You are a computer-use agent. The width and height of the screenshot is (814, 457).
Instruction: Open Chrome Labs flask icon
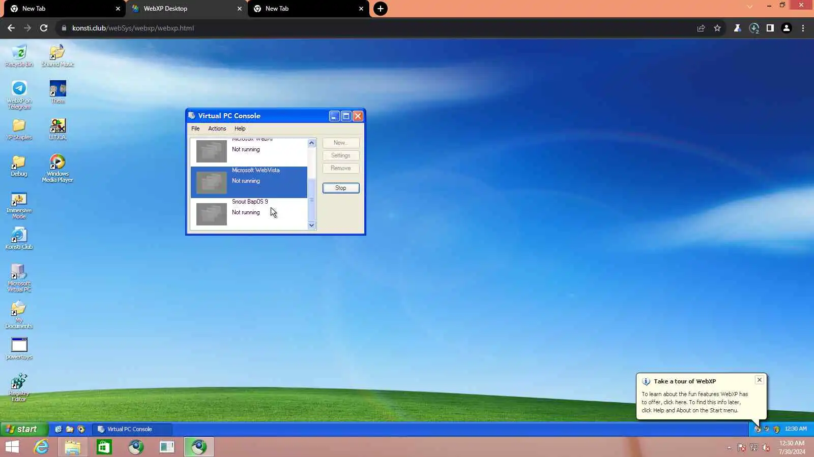pyautogui.click(x=737, y=28)
